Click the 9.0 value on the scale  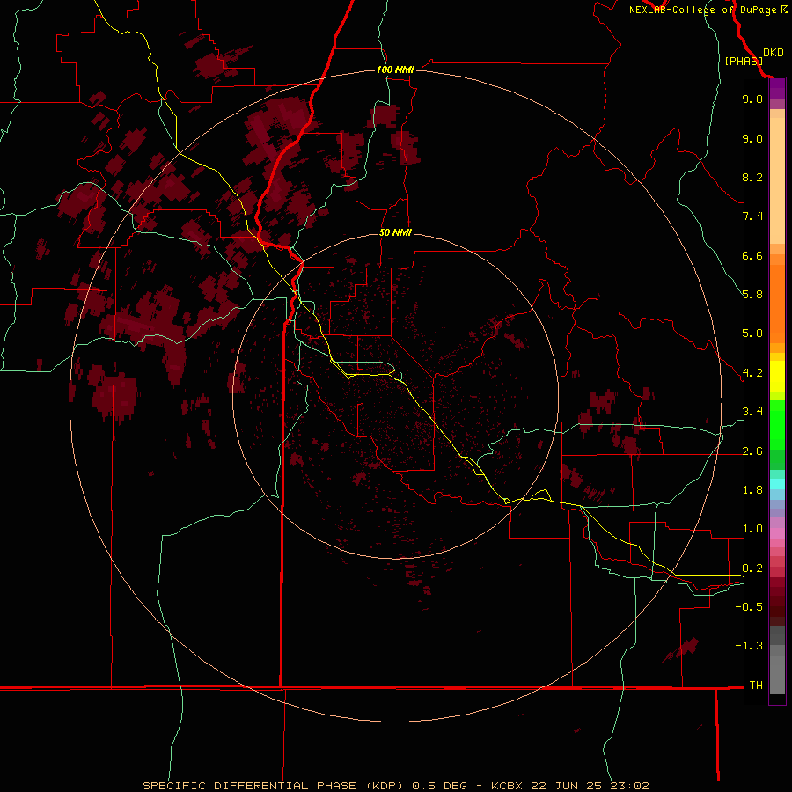point(752,138)
